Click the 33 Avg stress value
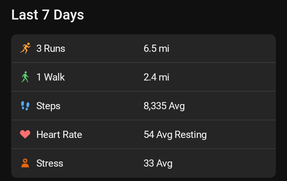 (158, 163)
